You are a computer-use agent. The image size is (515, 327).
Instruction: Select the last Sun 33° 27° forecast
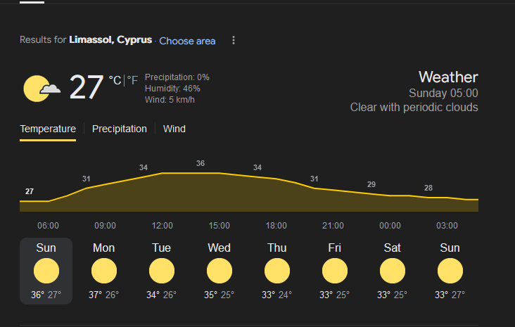click(x=450, y=271)
